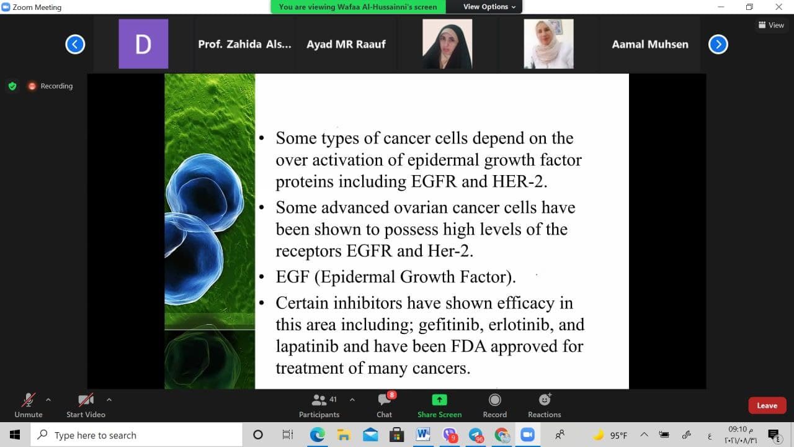Open Microsoft Word from the taskbar
This screenshot has height=447, width=794.
tap(424, 435)
